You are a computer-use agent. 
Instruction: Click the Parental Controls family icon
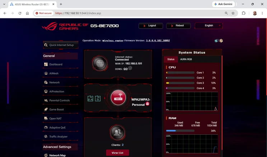(x=46, y=100)
